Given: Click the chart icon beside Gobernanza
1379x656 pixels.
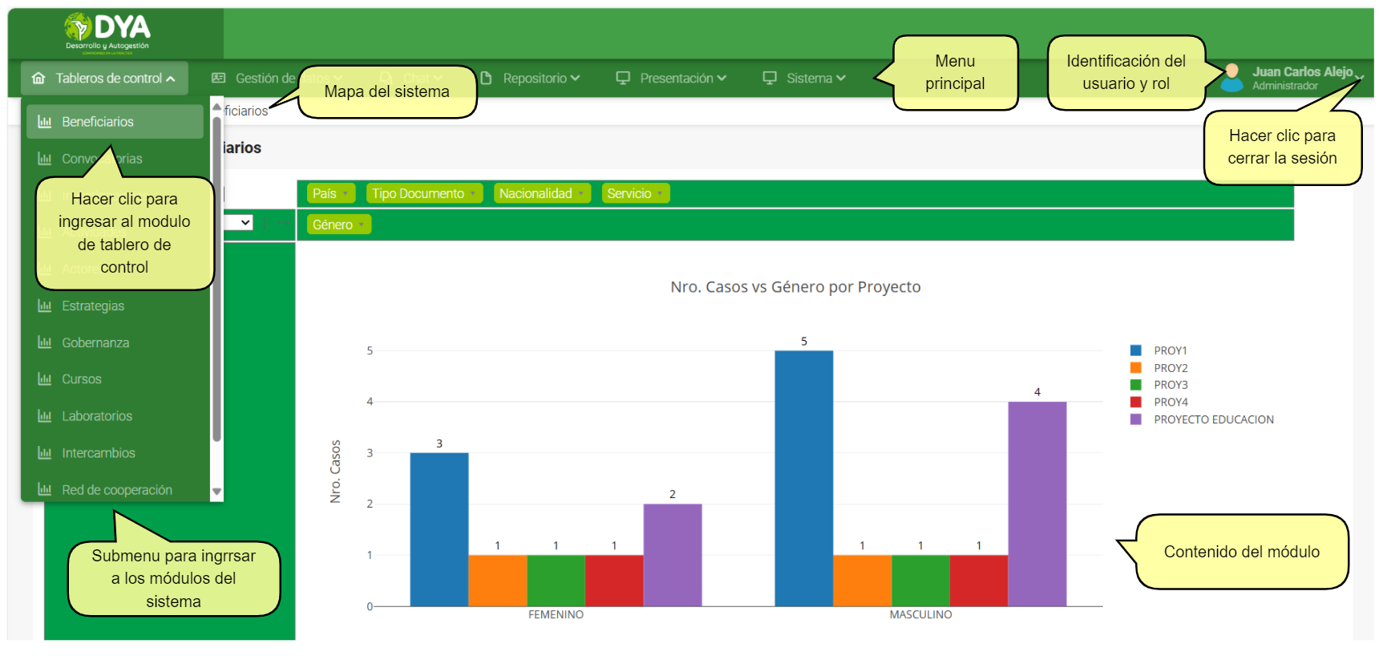Looking at the screenshot, I should [x=45, y=343].
